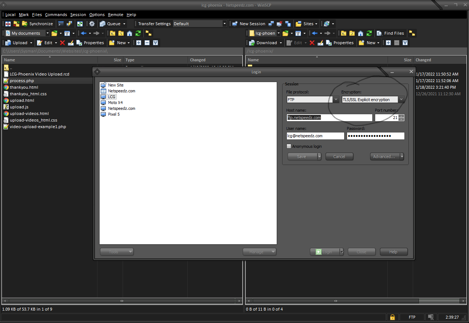This screenshot has width=469, height=323.
Task: Click the Disconnect Session icon
Action: click(279, 24)
